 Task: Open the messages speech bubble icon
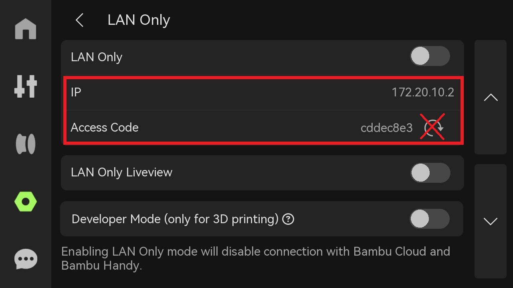(x=26, y=259)
